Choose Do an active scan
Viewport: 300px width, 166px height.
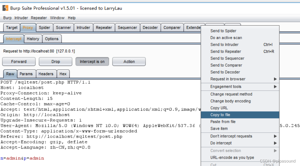pos(240,38)
